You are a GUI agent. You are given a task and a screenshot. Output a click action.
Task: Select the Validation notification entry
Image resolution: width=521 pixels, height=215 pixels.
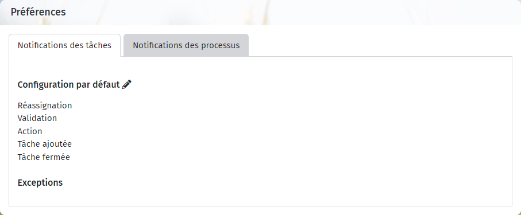point(37,118)
